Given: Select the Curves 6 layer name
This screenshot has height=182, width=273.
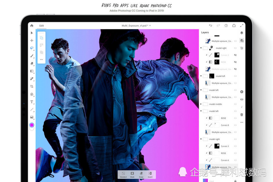Looking at the screenshot, I should point(225,160).
